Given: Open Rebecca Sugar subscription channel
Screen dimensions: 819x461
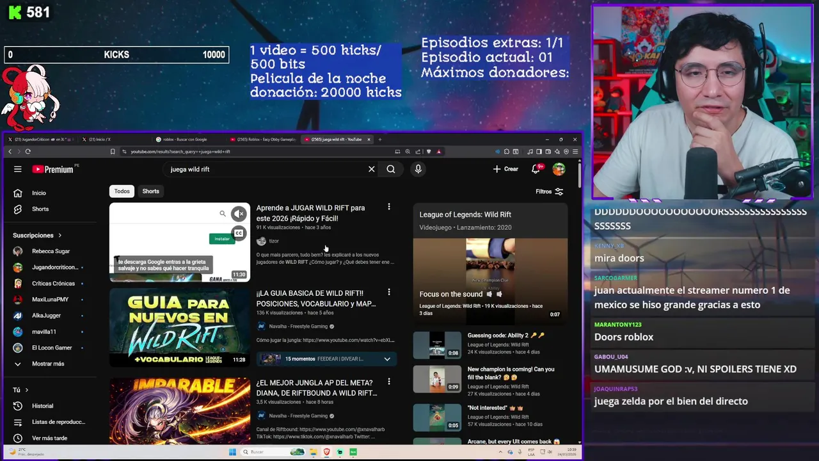Looking at the screenshot, I should pos(51,251).
